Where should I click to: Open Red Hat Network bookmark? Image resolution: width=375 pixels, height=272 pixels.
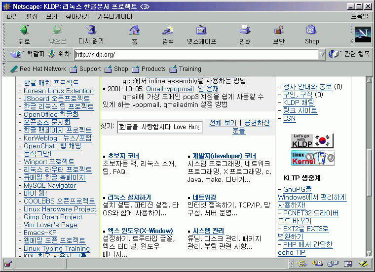click(x=38, y=69)
